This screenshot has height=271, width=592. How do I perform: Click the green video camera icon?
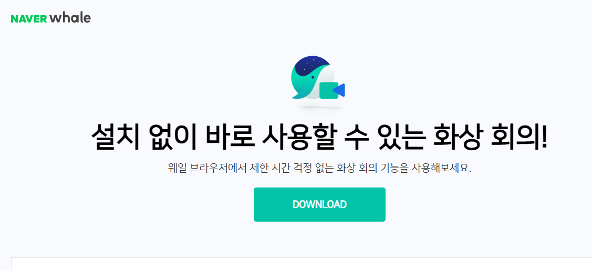(x=328, y=90)
